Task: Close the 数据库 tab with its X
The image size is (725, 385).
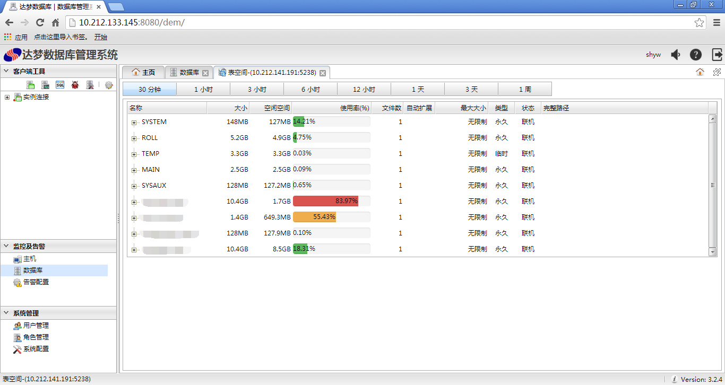Action: tap(205, 73)
